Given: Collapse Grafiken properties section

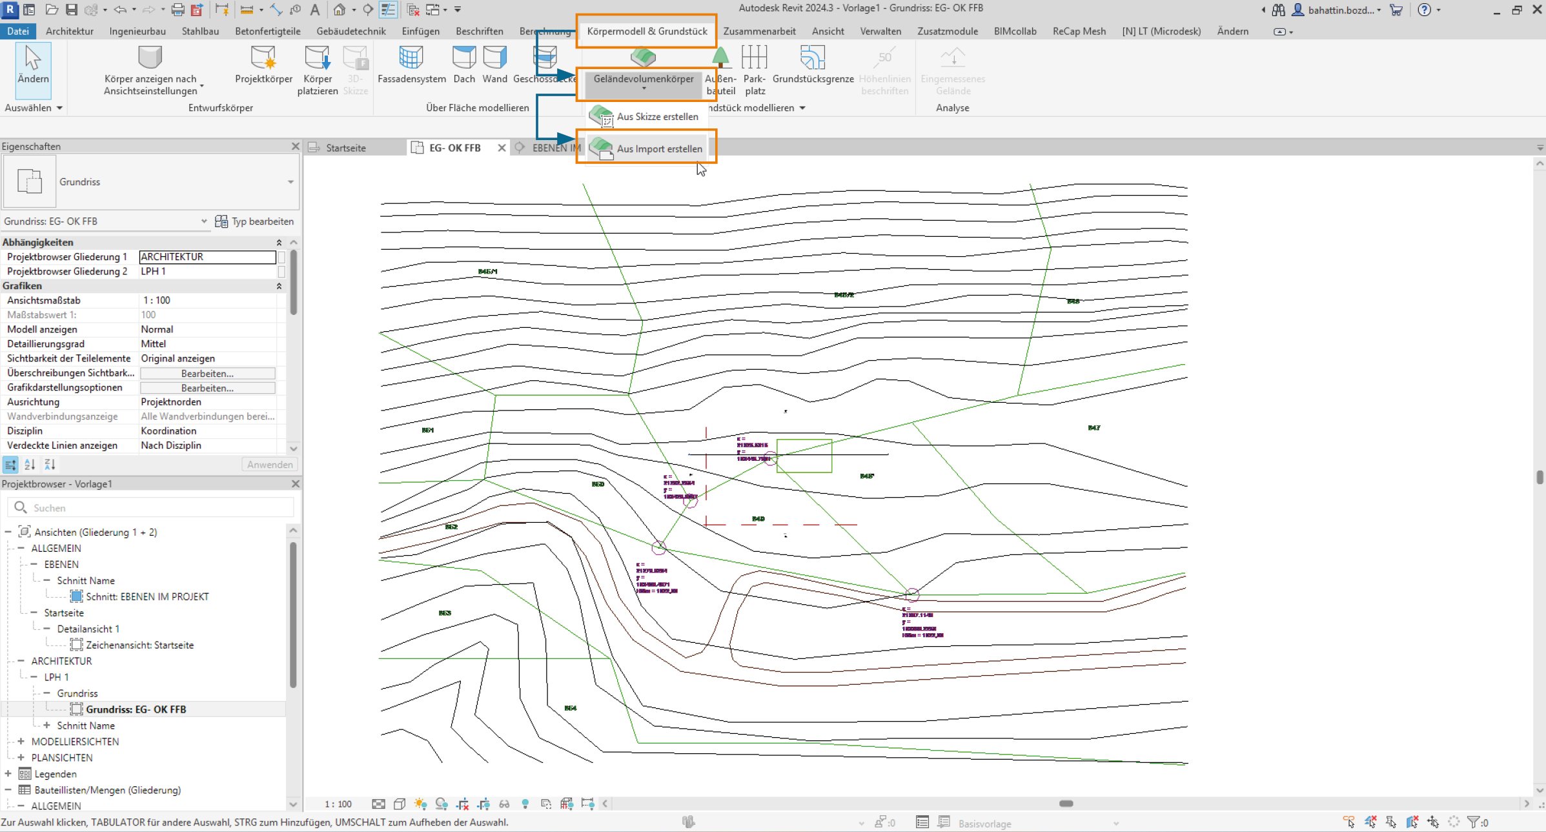Looking at the screenshot, I should point(279,286).
